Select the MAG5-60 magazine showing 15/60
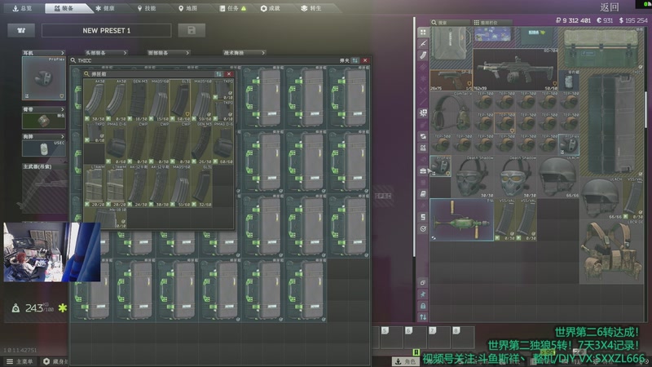This screenshot has width=652, height=367. [159, 99]
